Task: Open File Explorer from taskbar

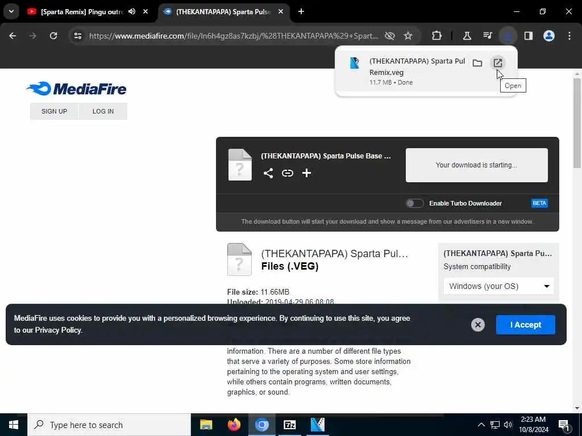Action: 206,425
